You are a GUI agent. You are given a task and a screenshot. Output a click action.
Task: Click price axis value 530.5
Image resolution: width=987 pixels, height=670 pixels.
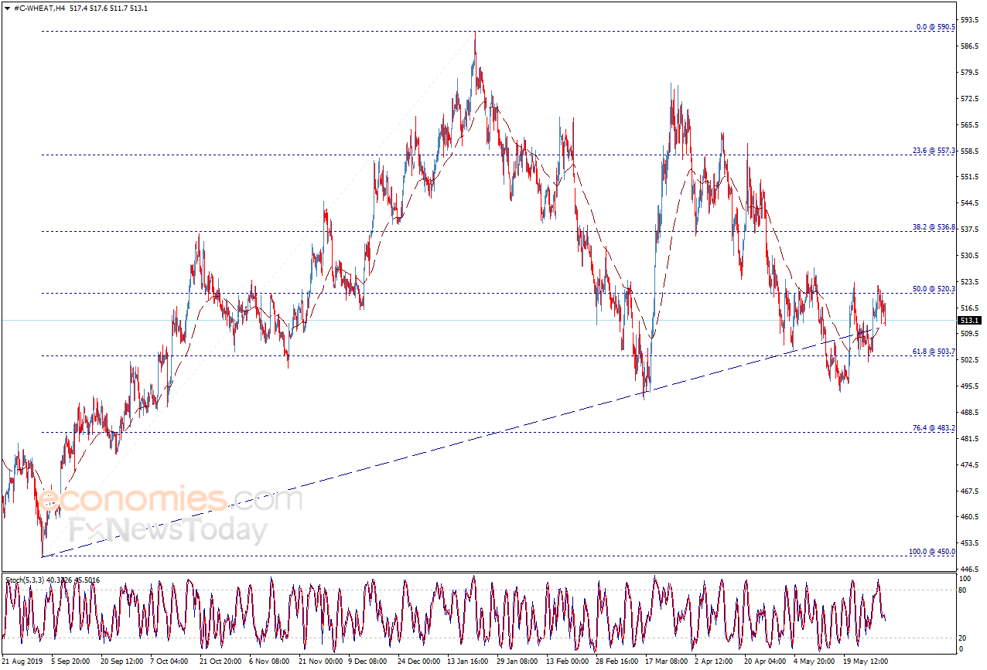(x=970, y=256)
